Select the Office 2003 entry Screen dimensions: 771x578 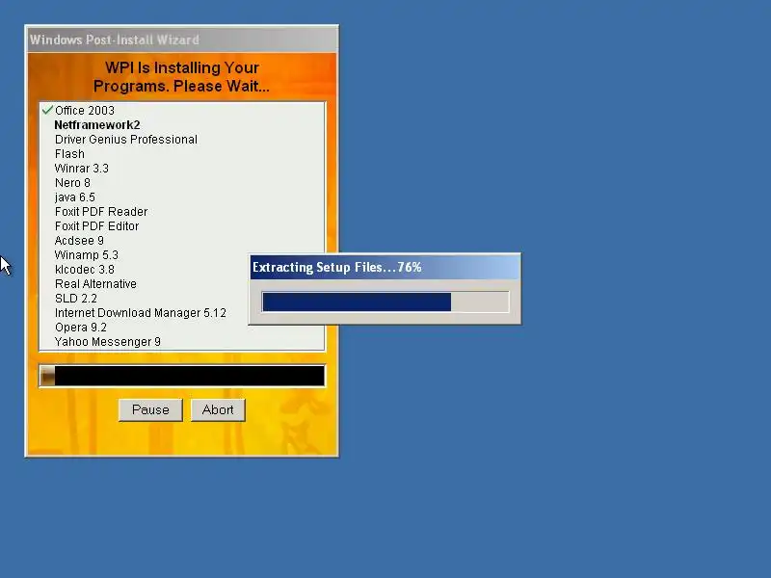[85, 110]
